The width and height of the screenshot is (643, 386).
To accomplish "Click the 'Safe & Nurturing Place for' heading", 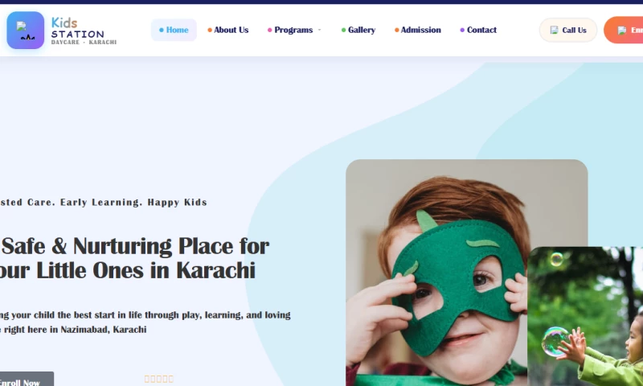I will 135,247.
